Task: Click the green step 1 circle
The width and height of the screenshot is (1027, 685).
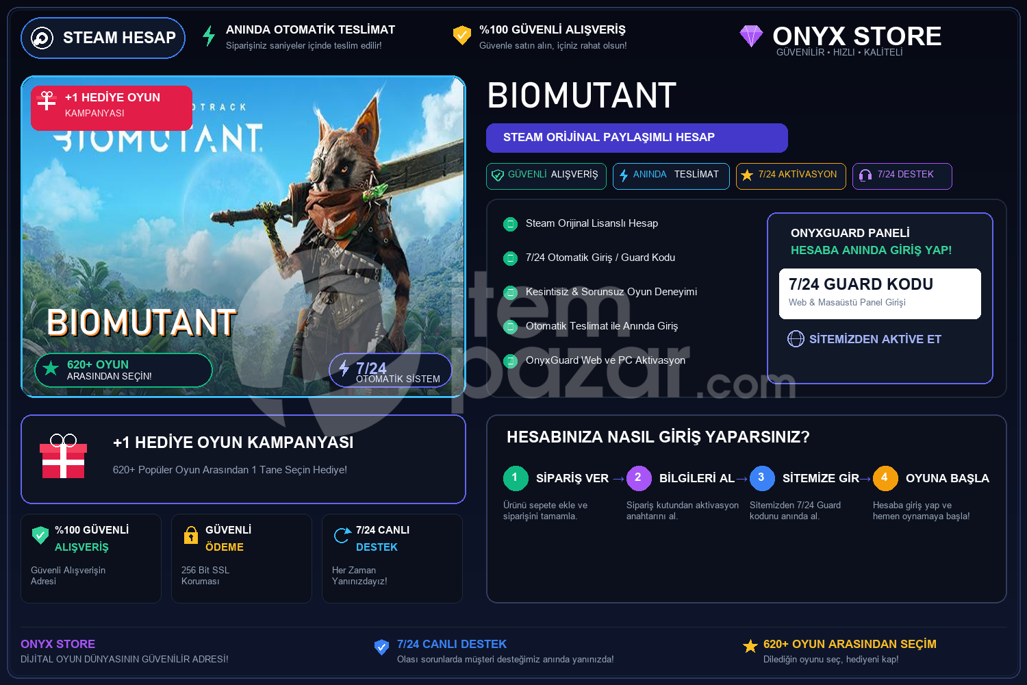Action: click(516, 478)
